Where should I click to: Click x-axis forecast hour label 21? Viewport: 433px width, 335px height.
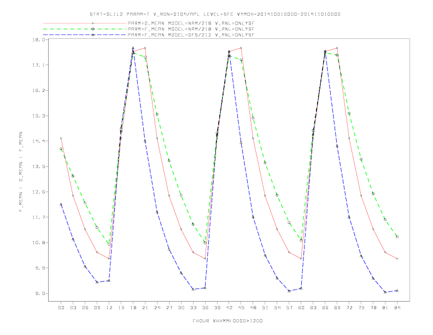pyautogui.click(x=145, y=308)
